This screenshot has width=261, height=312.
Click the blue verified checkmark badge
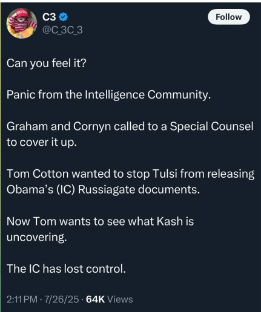pyautogui.click(x=63, y=17)
